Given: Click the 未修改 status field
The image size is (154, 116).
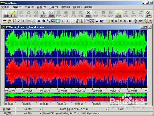Looking at the screenshot, I should pos(8,113).
